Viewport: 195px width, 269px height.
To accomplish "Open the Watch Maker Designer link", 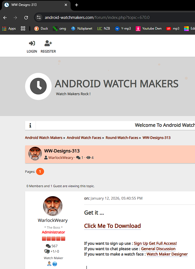I will (x=167, y=254).
